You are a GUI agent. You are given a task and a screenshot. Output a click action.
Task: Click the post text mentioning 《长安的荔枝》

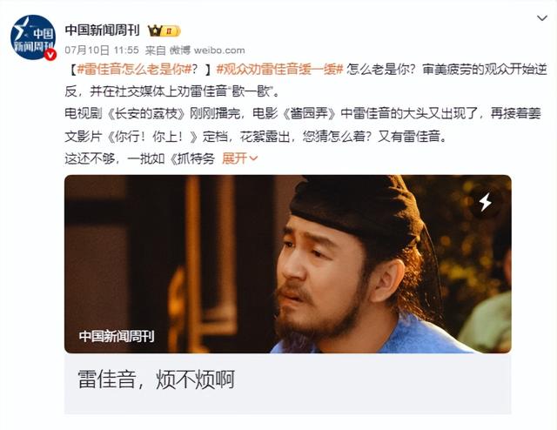pos(147,113)
